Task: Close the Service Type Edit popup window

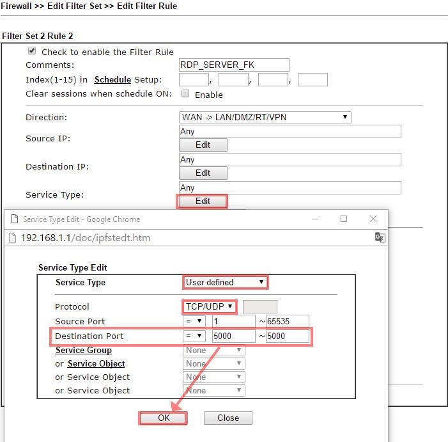Action: tap(373, 219)
